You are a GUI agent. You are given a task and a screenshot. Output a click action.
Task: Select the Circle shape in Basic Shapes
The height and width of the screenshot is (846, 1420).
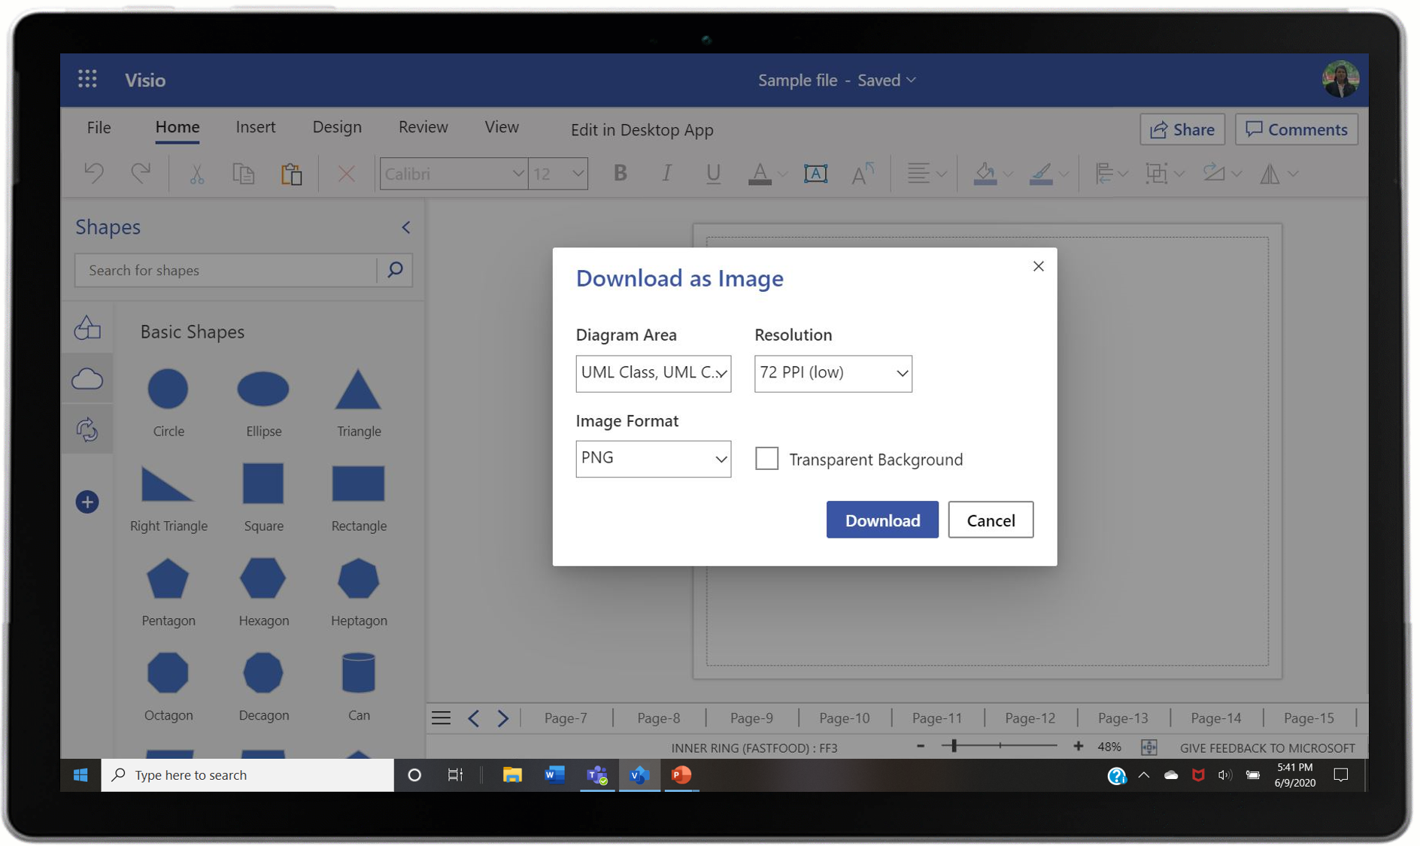(168, 389)
